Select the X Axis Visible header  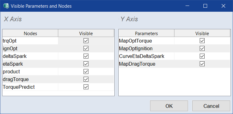click(x=86, y=33)
